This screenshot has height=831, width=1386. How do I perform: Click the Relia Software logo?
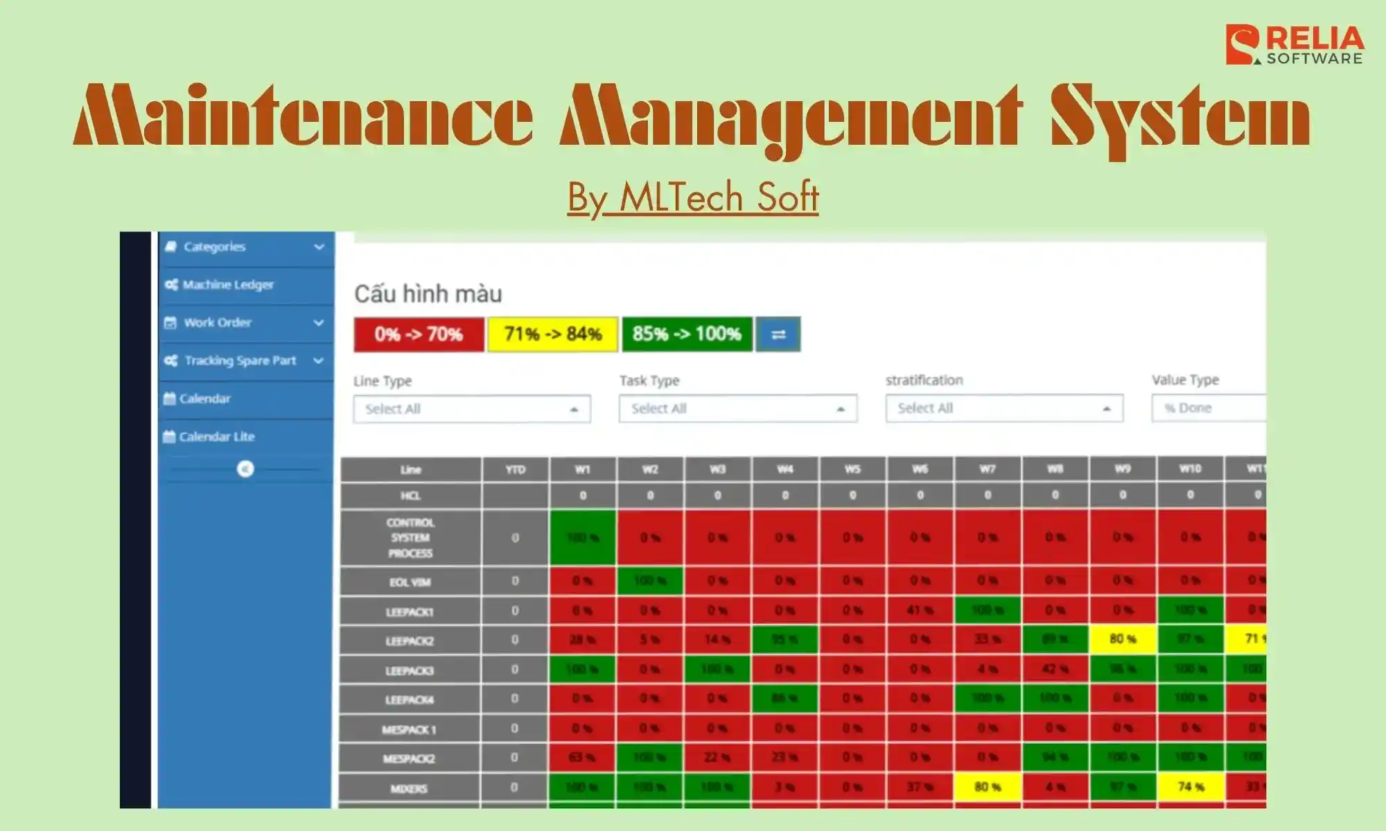click(x=1294, y=45)
